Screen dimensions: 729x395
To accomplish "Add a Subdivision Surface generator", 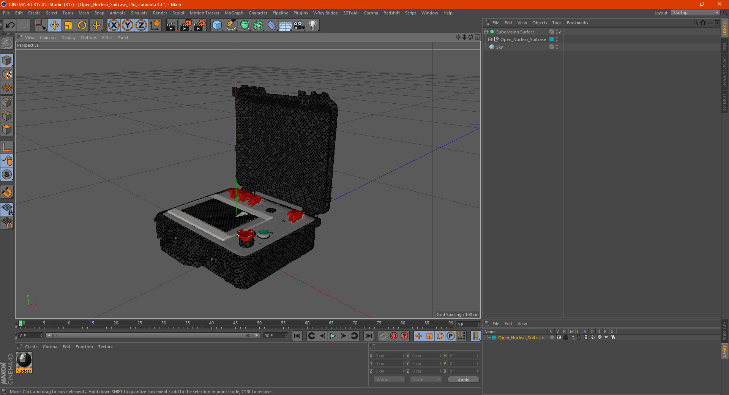I will pyautogui.click(x=245, y=25).
